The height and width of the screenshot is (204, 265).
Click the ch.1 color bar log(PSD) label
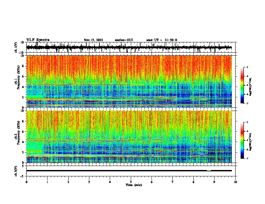coord(251,87)
